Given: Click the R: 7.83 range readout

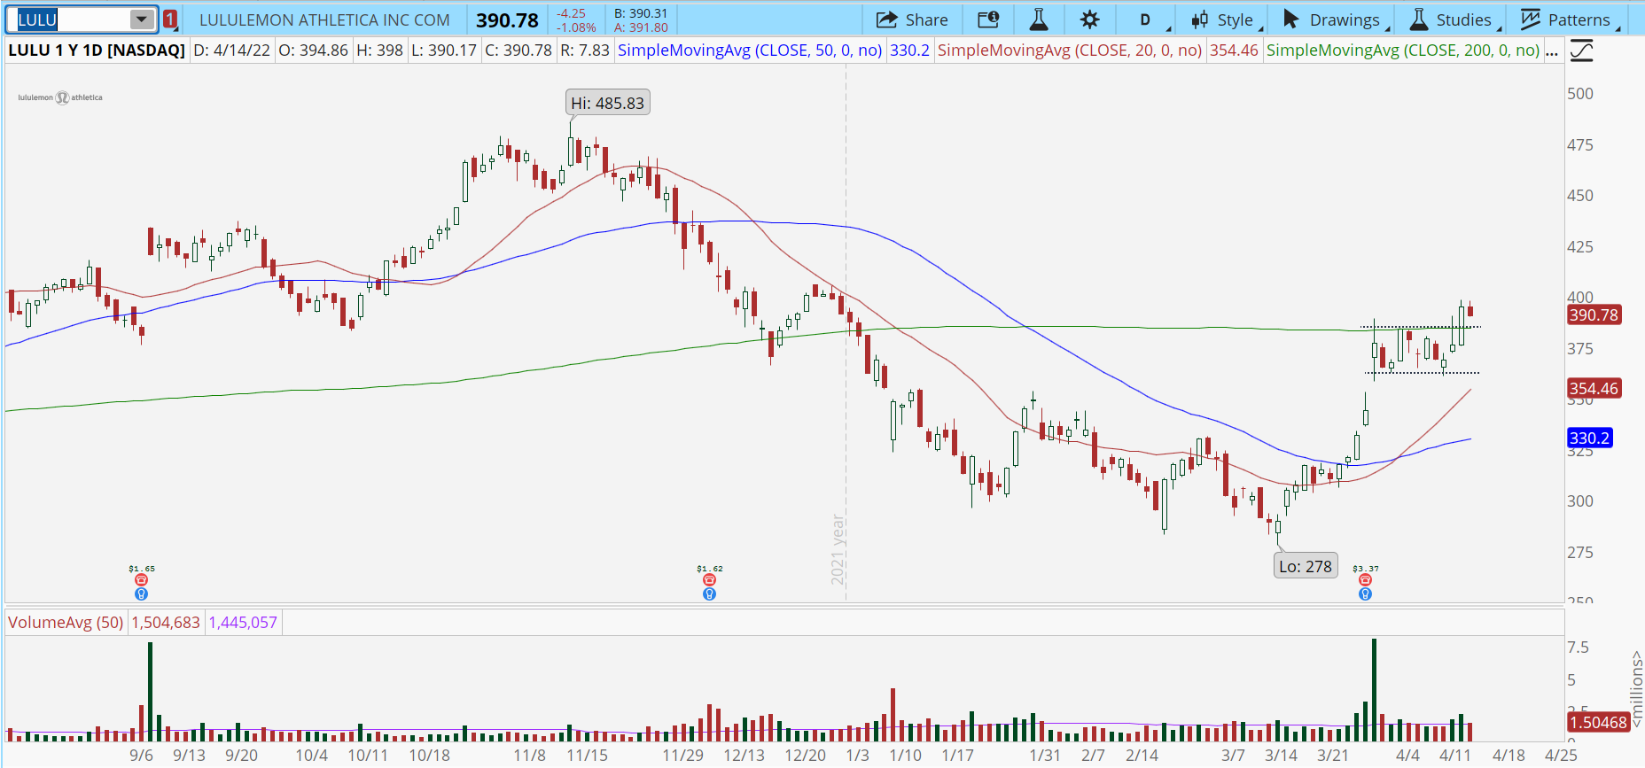Looking at the screenshot, I should tap(585, 50).
